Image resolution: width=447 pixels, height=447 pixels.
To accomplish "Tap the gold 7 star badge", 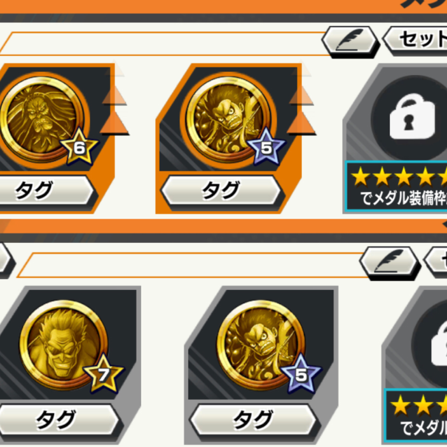I will [104, 374].
